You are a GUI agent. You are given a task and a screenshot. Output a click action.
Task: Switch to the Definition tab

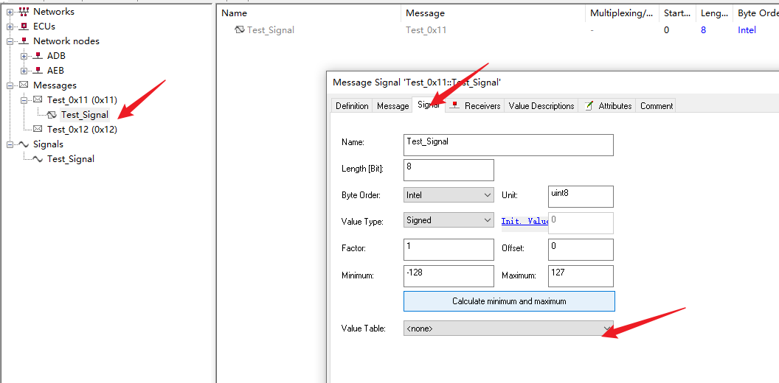(x=352, y=105)
